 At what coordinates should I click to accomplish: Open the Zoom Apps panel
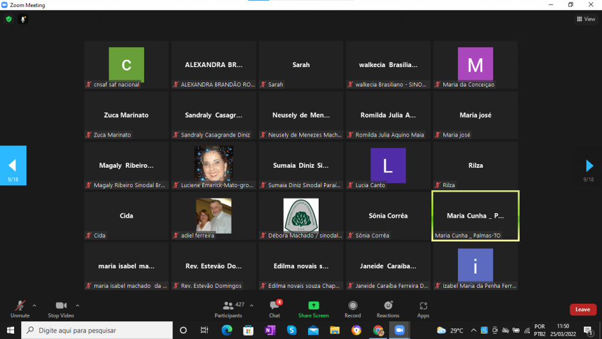point(423,308)
